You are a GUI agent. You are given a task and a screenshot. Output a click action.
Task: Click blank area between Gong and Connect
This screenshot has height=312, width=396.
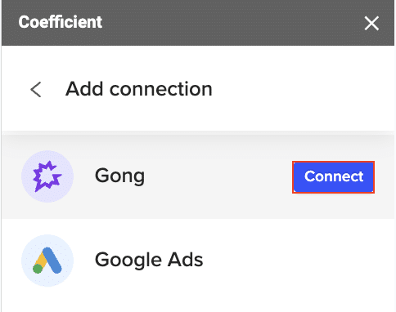(218, 176)
